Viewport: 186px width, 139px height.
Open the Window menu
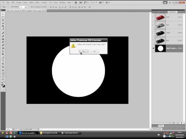point(62,2)
